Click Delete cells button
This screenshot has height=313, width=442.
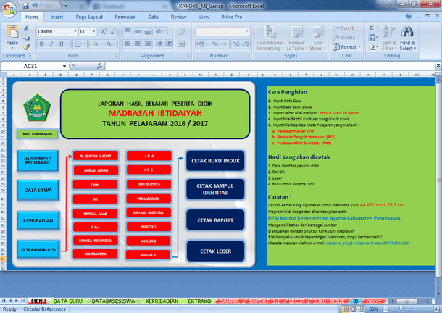coord(346,38)
